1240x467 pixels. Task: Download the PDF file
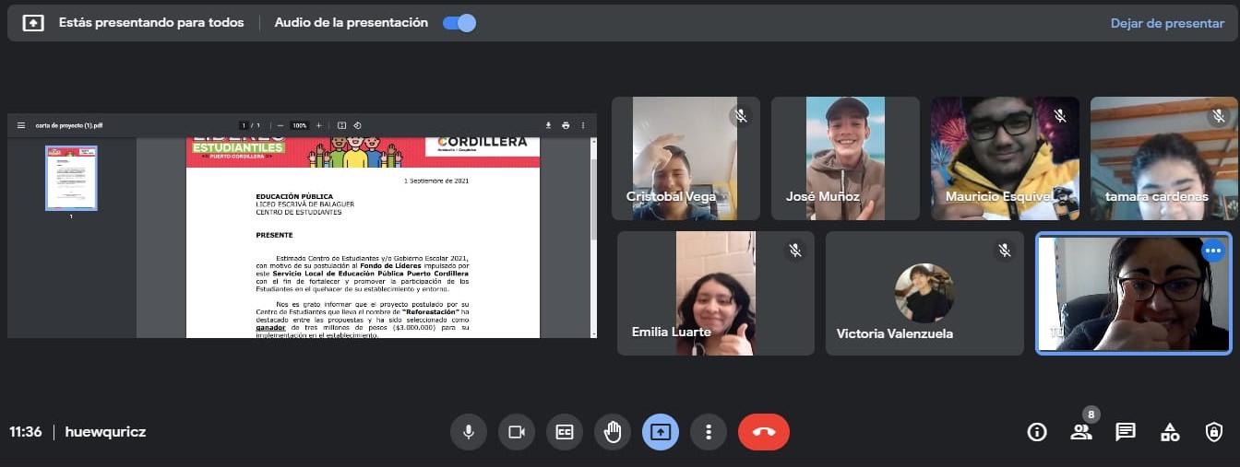pyautogui.click(x=548, y=125)
